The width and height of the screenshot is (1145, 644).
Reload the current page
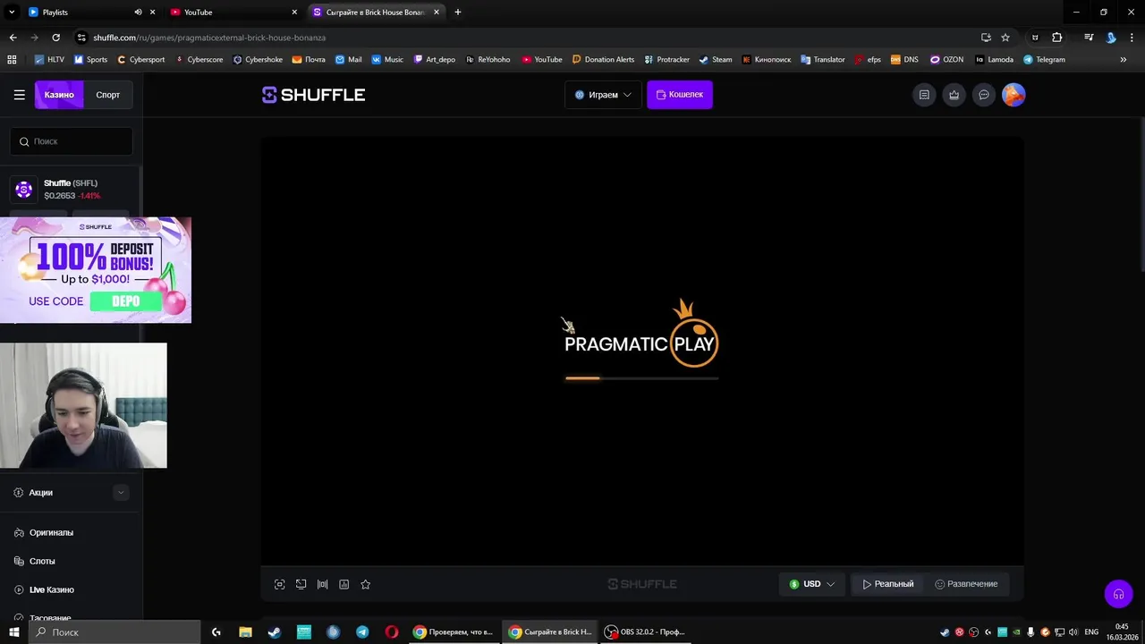click(55, 38)
